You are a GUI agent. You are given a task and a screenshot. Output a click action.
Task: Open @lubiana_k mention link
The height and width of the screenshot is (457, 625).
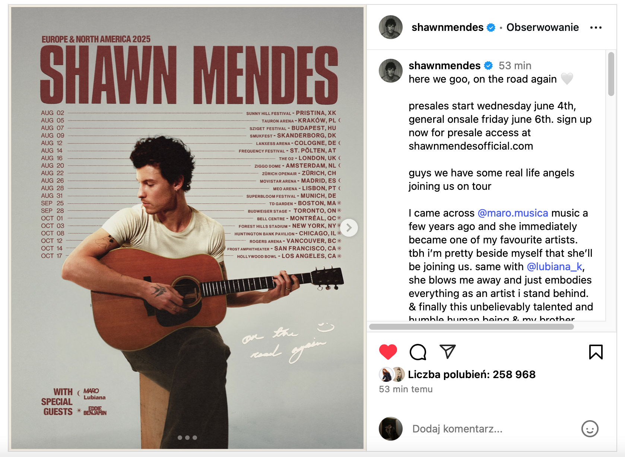click(x=554, y=266)
